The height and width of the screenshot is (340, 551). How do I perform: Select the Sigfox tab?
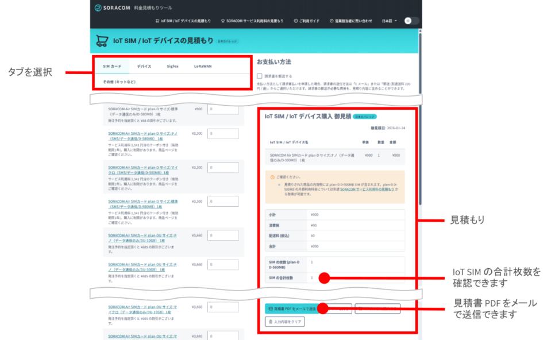(172, 66)
